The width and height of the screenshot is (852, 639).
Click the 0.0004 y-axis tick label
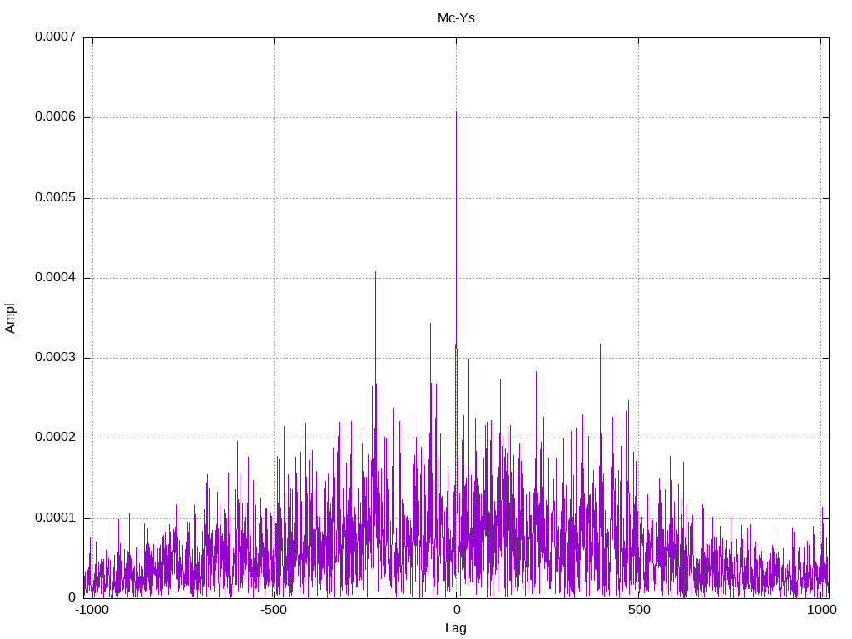(x=55, y=277)
